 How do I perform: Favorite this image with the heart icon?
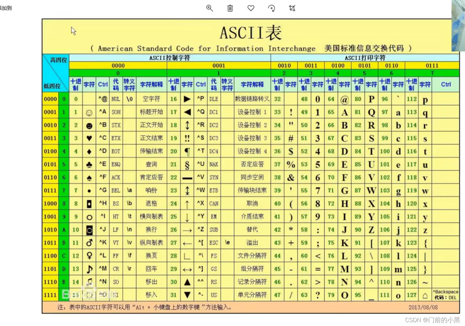(x=251, y=8)
